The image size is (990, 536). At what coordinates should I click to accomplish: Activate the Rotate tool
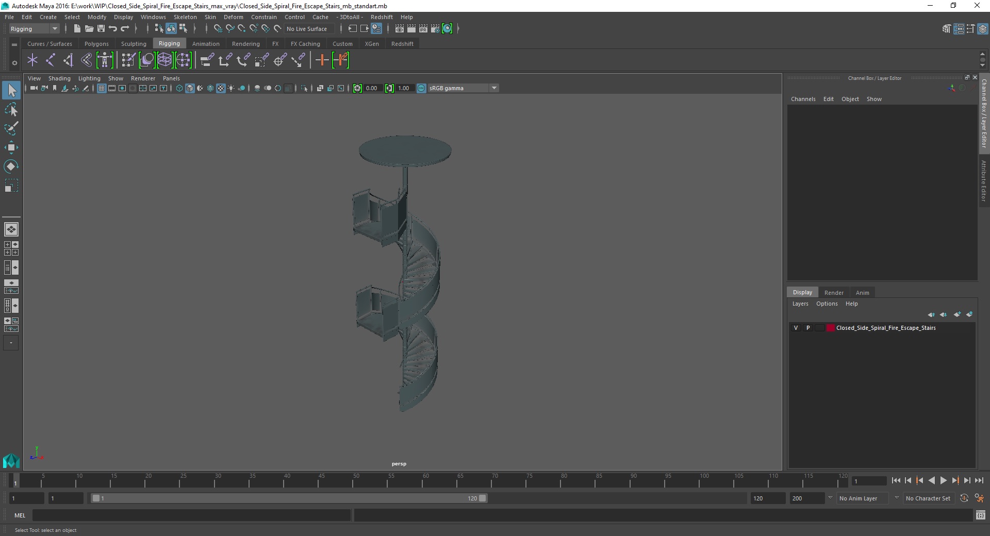click(x=11, y=166)
